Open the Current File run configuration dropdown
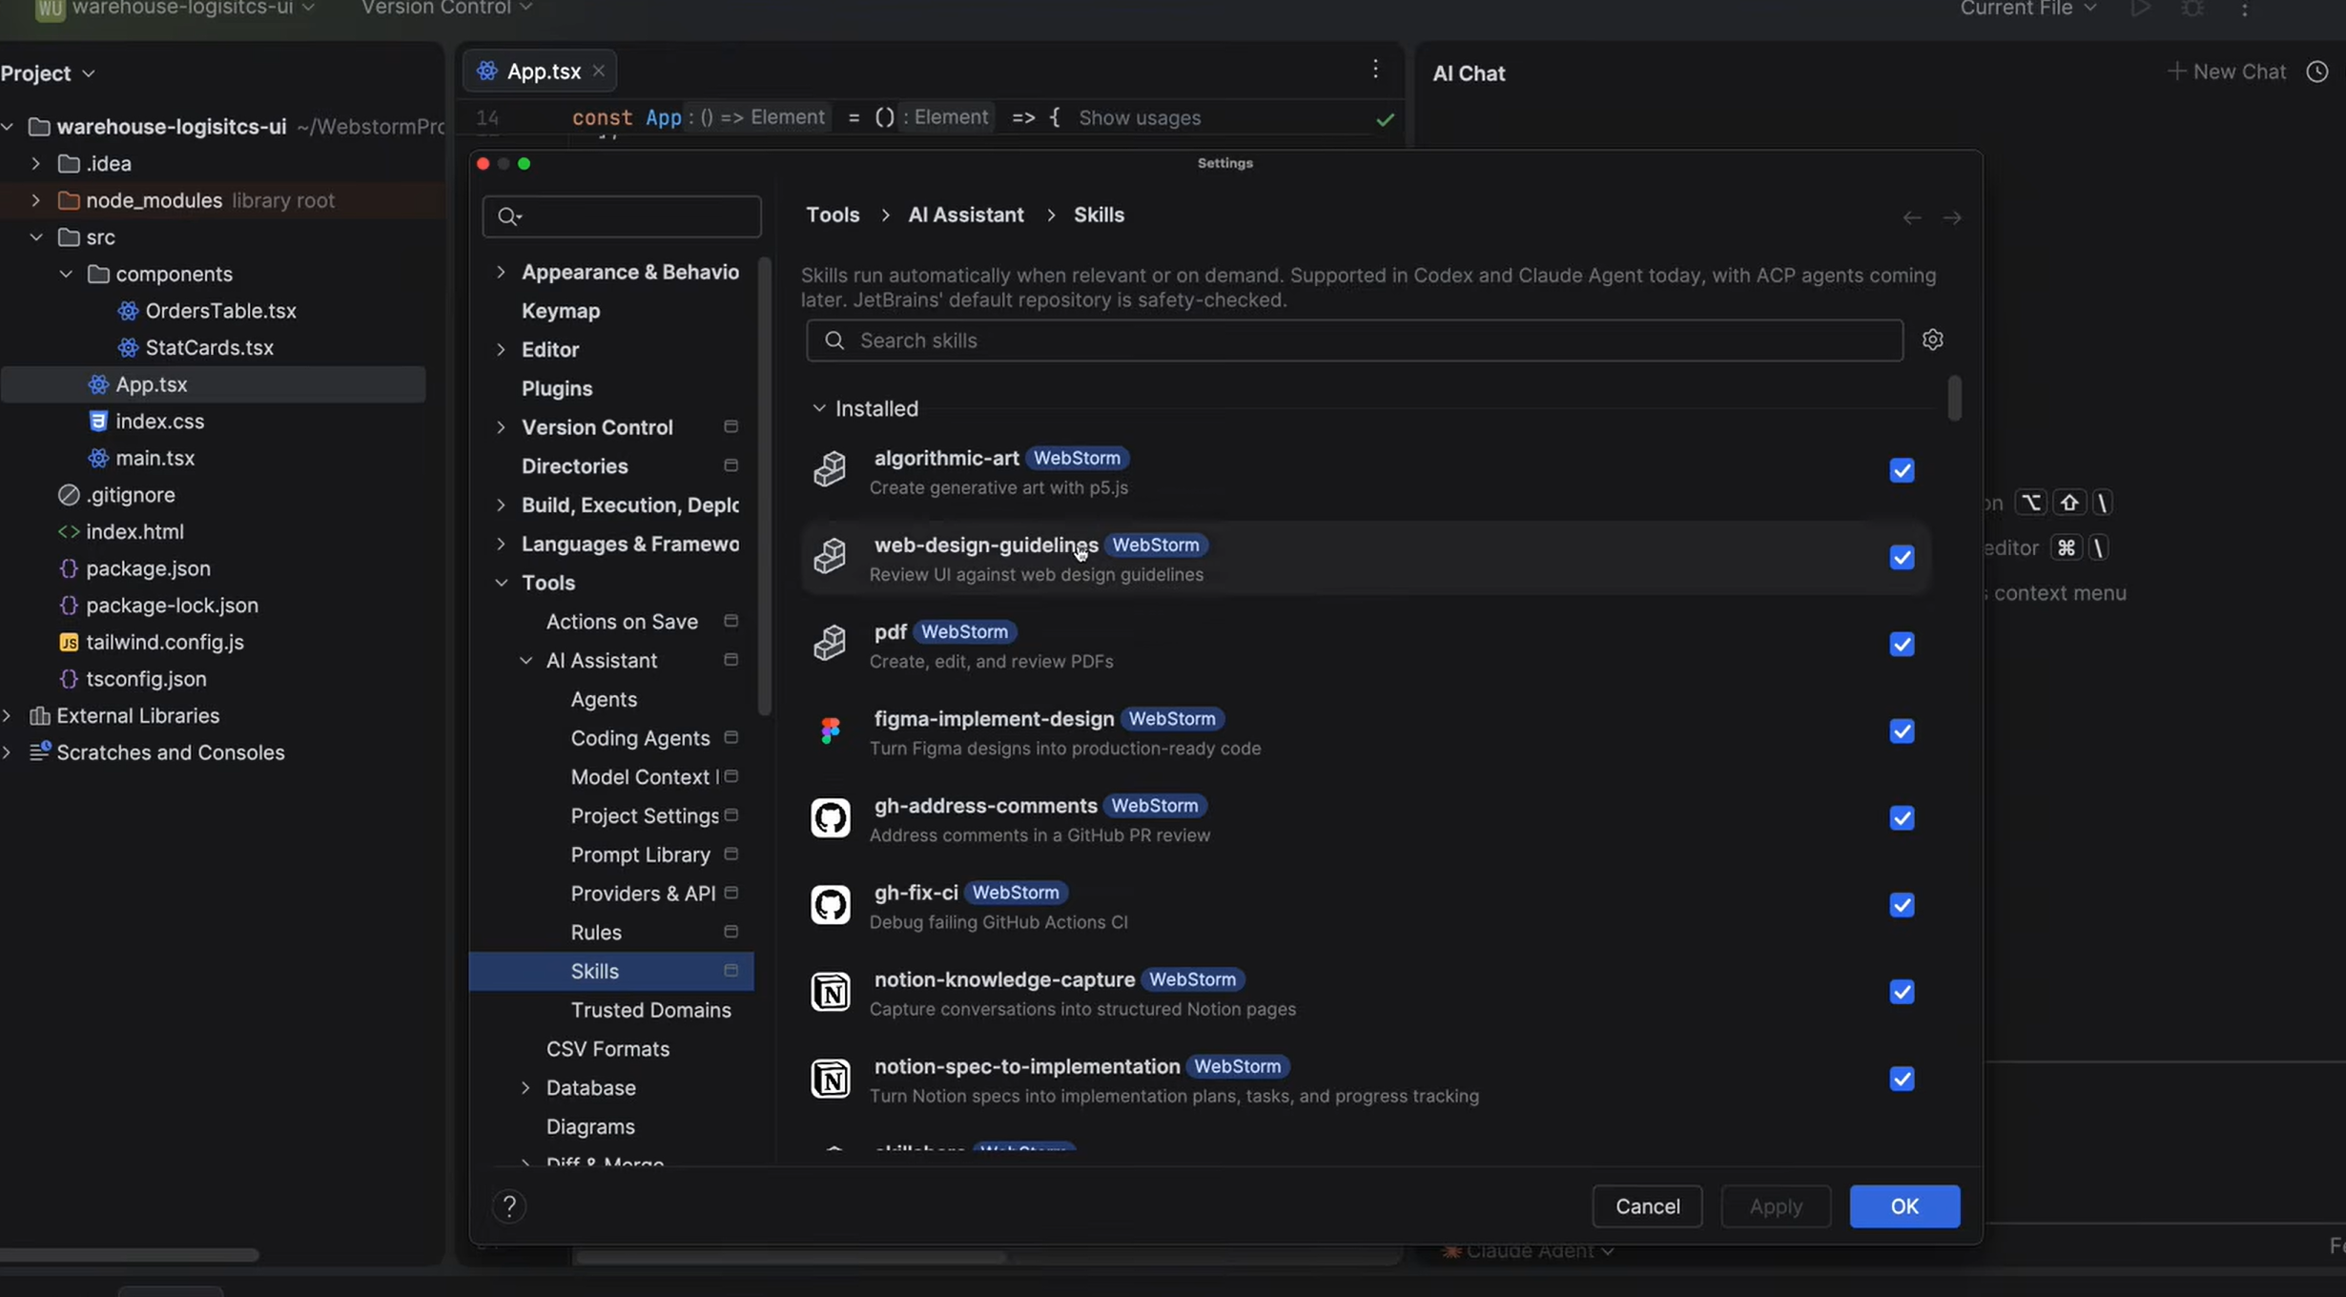2346x1297 pixels. click(x=2027, y=9)
